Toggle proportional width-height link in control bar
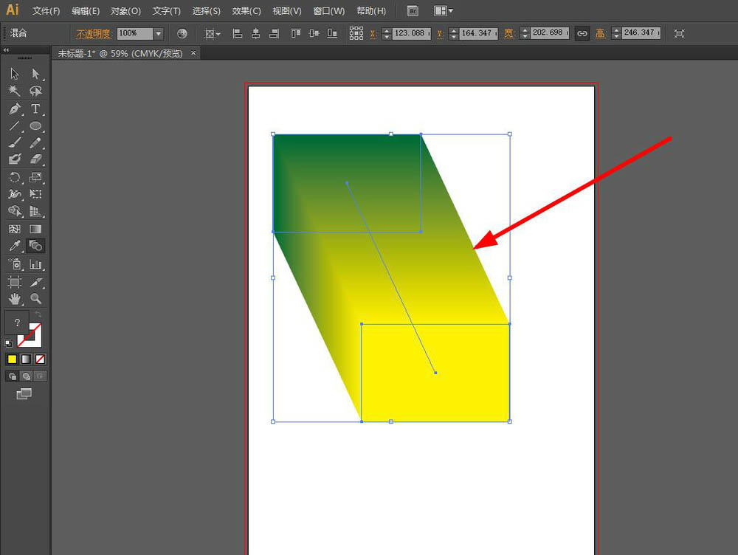Screen dimensions: 738x555 pyautogui.click(x=582, y=33)
